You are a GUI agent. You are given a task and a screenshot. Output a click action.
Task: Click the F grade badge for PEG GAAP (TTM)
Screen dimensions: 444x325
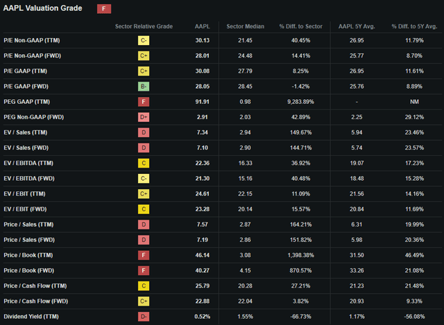pos(144,102)
